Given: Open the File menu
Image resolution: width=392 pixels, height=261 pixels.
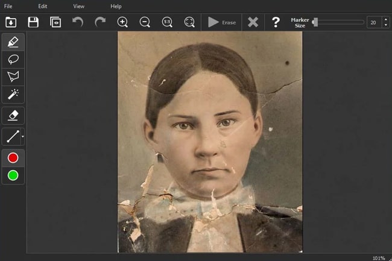Looking at the screenshot, I should pyautogui.click(x=8, y=6).
